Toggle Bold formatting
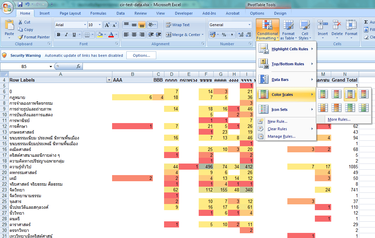Viewport: 375px width, 238px height. [x=58, y=35]
